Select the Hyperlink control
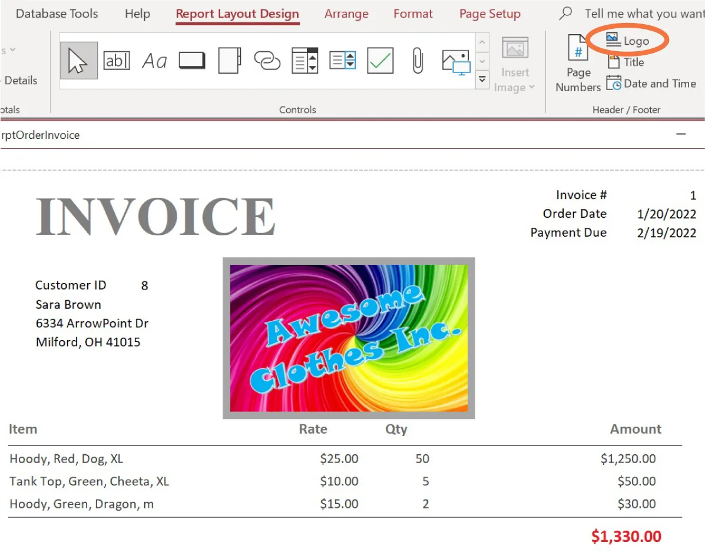Screen dimensions: 705x552 267,59
